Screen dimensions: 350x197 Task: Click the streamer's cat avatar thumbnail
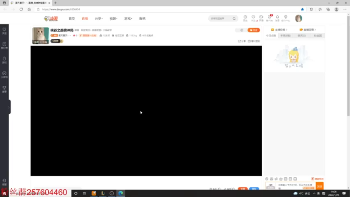coord(41,35)
